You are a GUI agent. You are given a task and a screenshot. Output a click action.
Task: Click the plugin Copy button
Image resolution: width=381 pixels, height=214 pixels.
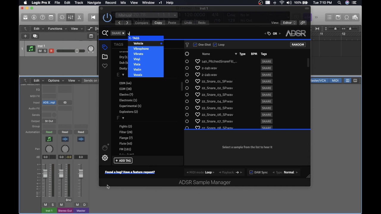pyautogui.click(x=158, y=23)
